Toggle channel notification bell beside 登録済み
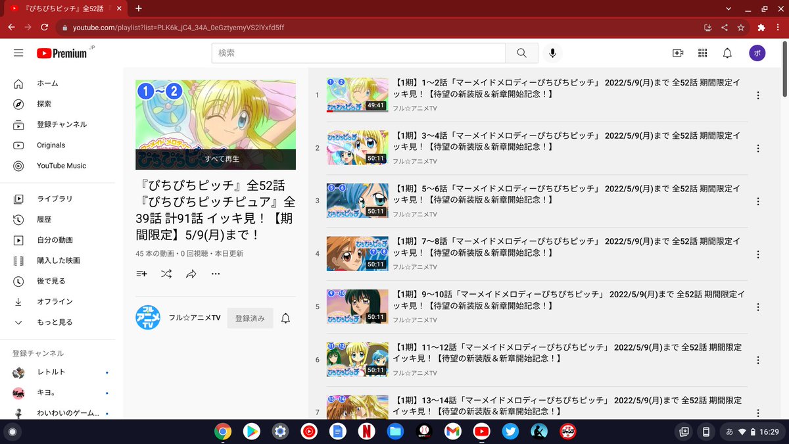This screenshot has height=444, width=789. 285,318
